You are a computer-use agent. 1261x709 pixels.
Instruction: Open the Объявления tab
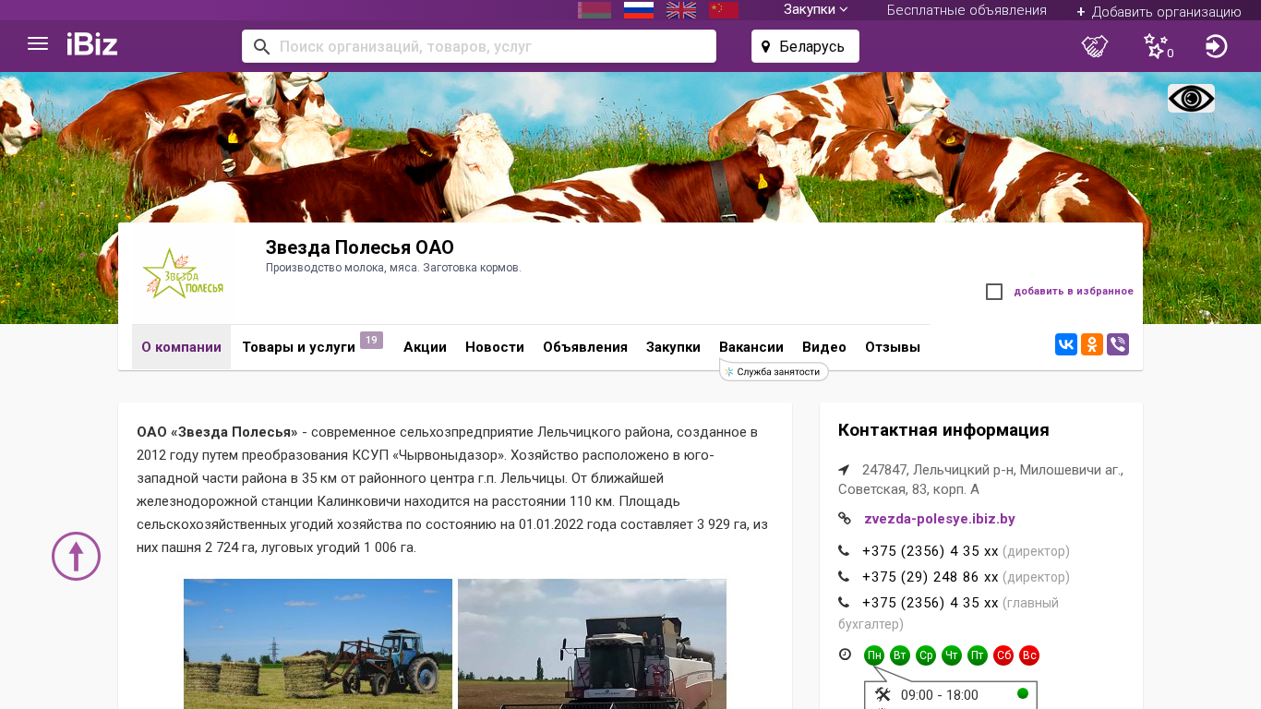tap(585, 347)
